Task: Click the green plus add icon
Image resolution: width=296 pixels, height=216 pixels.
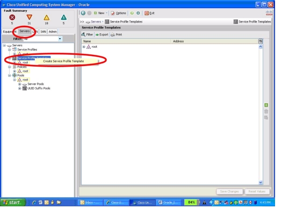Action: click(x=266, y=105)
